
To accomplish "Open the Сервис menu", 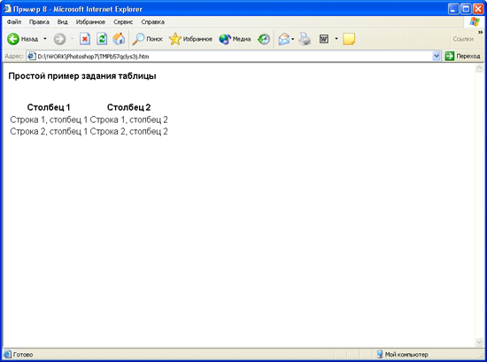I will click(x=123, y=22).
